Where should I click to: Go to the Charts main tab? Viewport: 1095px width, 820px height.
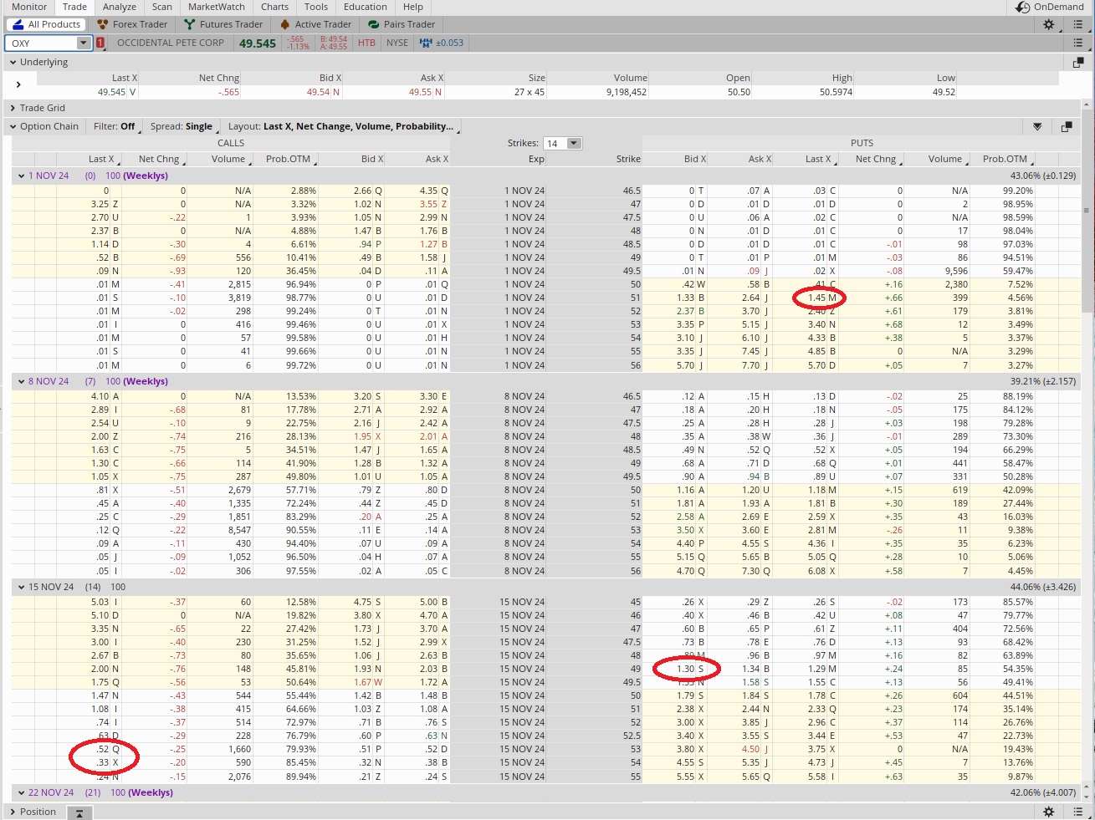click(x=274, y=7)
